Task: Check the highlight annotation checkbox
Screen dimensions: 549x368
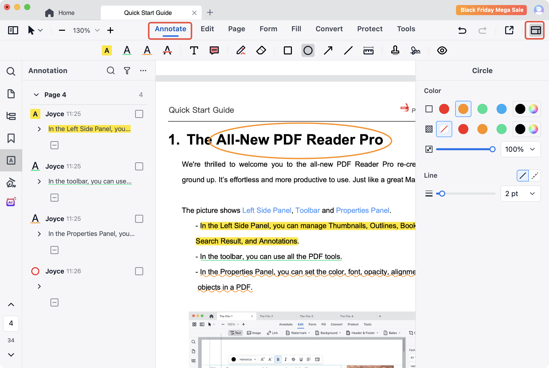Action: [139, 114]
